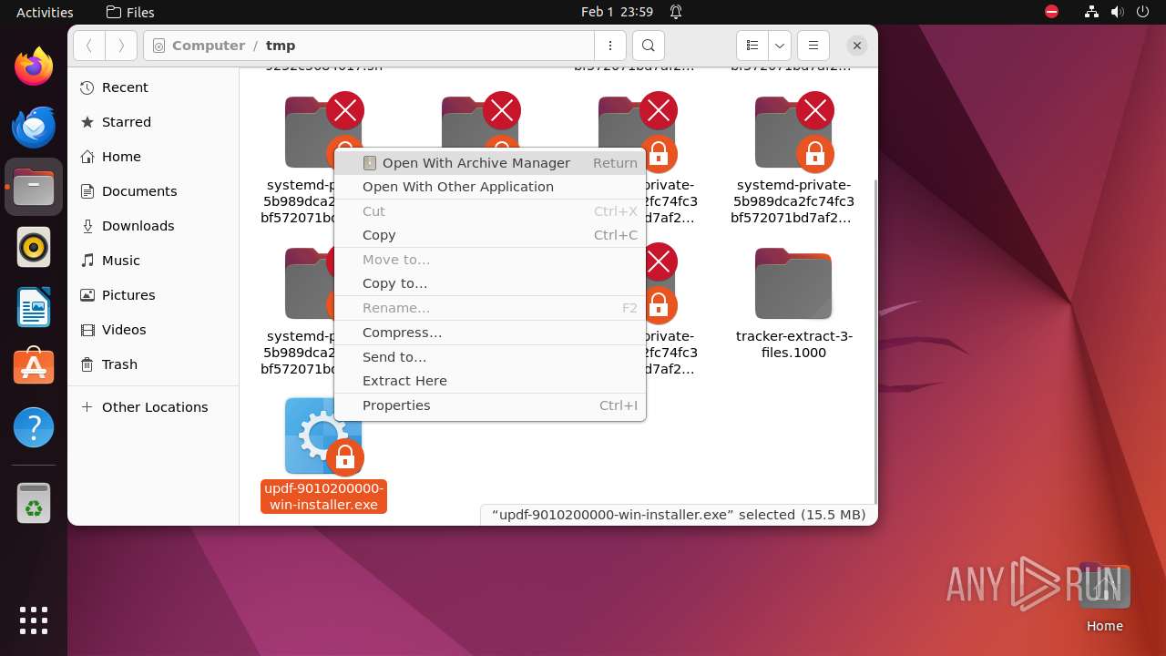This screenshot has width=1166, height=656.
Task: Open Firefox from the dock
Action: pyautogui.click(x=34, y=67)
